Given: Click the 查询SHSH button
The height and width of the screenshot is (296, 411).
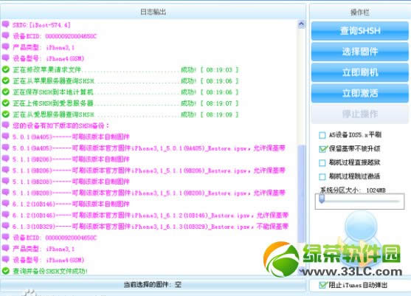Looking at the screenshot, I should pyautogui.click(x=360, y=31).
